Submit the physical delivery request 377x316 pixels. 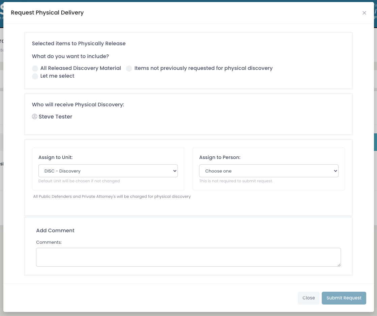click(x=344, y=298)
